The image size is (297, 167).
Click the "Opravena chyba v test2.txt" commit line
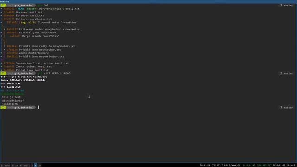point(40,9)
